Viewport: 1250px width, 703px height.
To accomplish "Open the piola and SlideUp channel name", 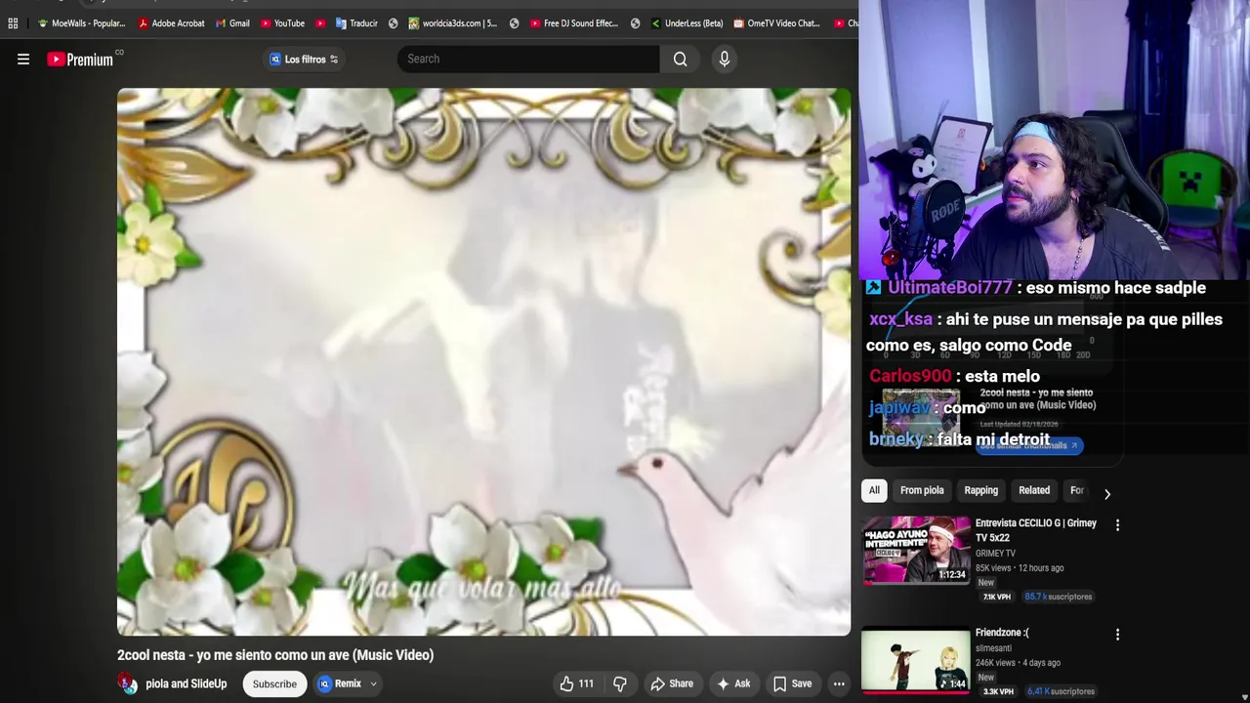I will pyautogui.click(x=186, y=683).
